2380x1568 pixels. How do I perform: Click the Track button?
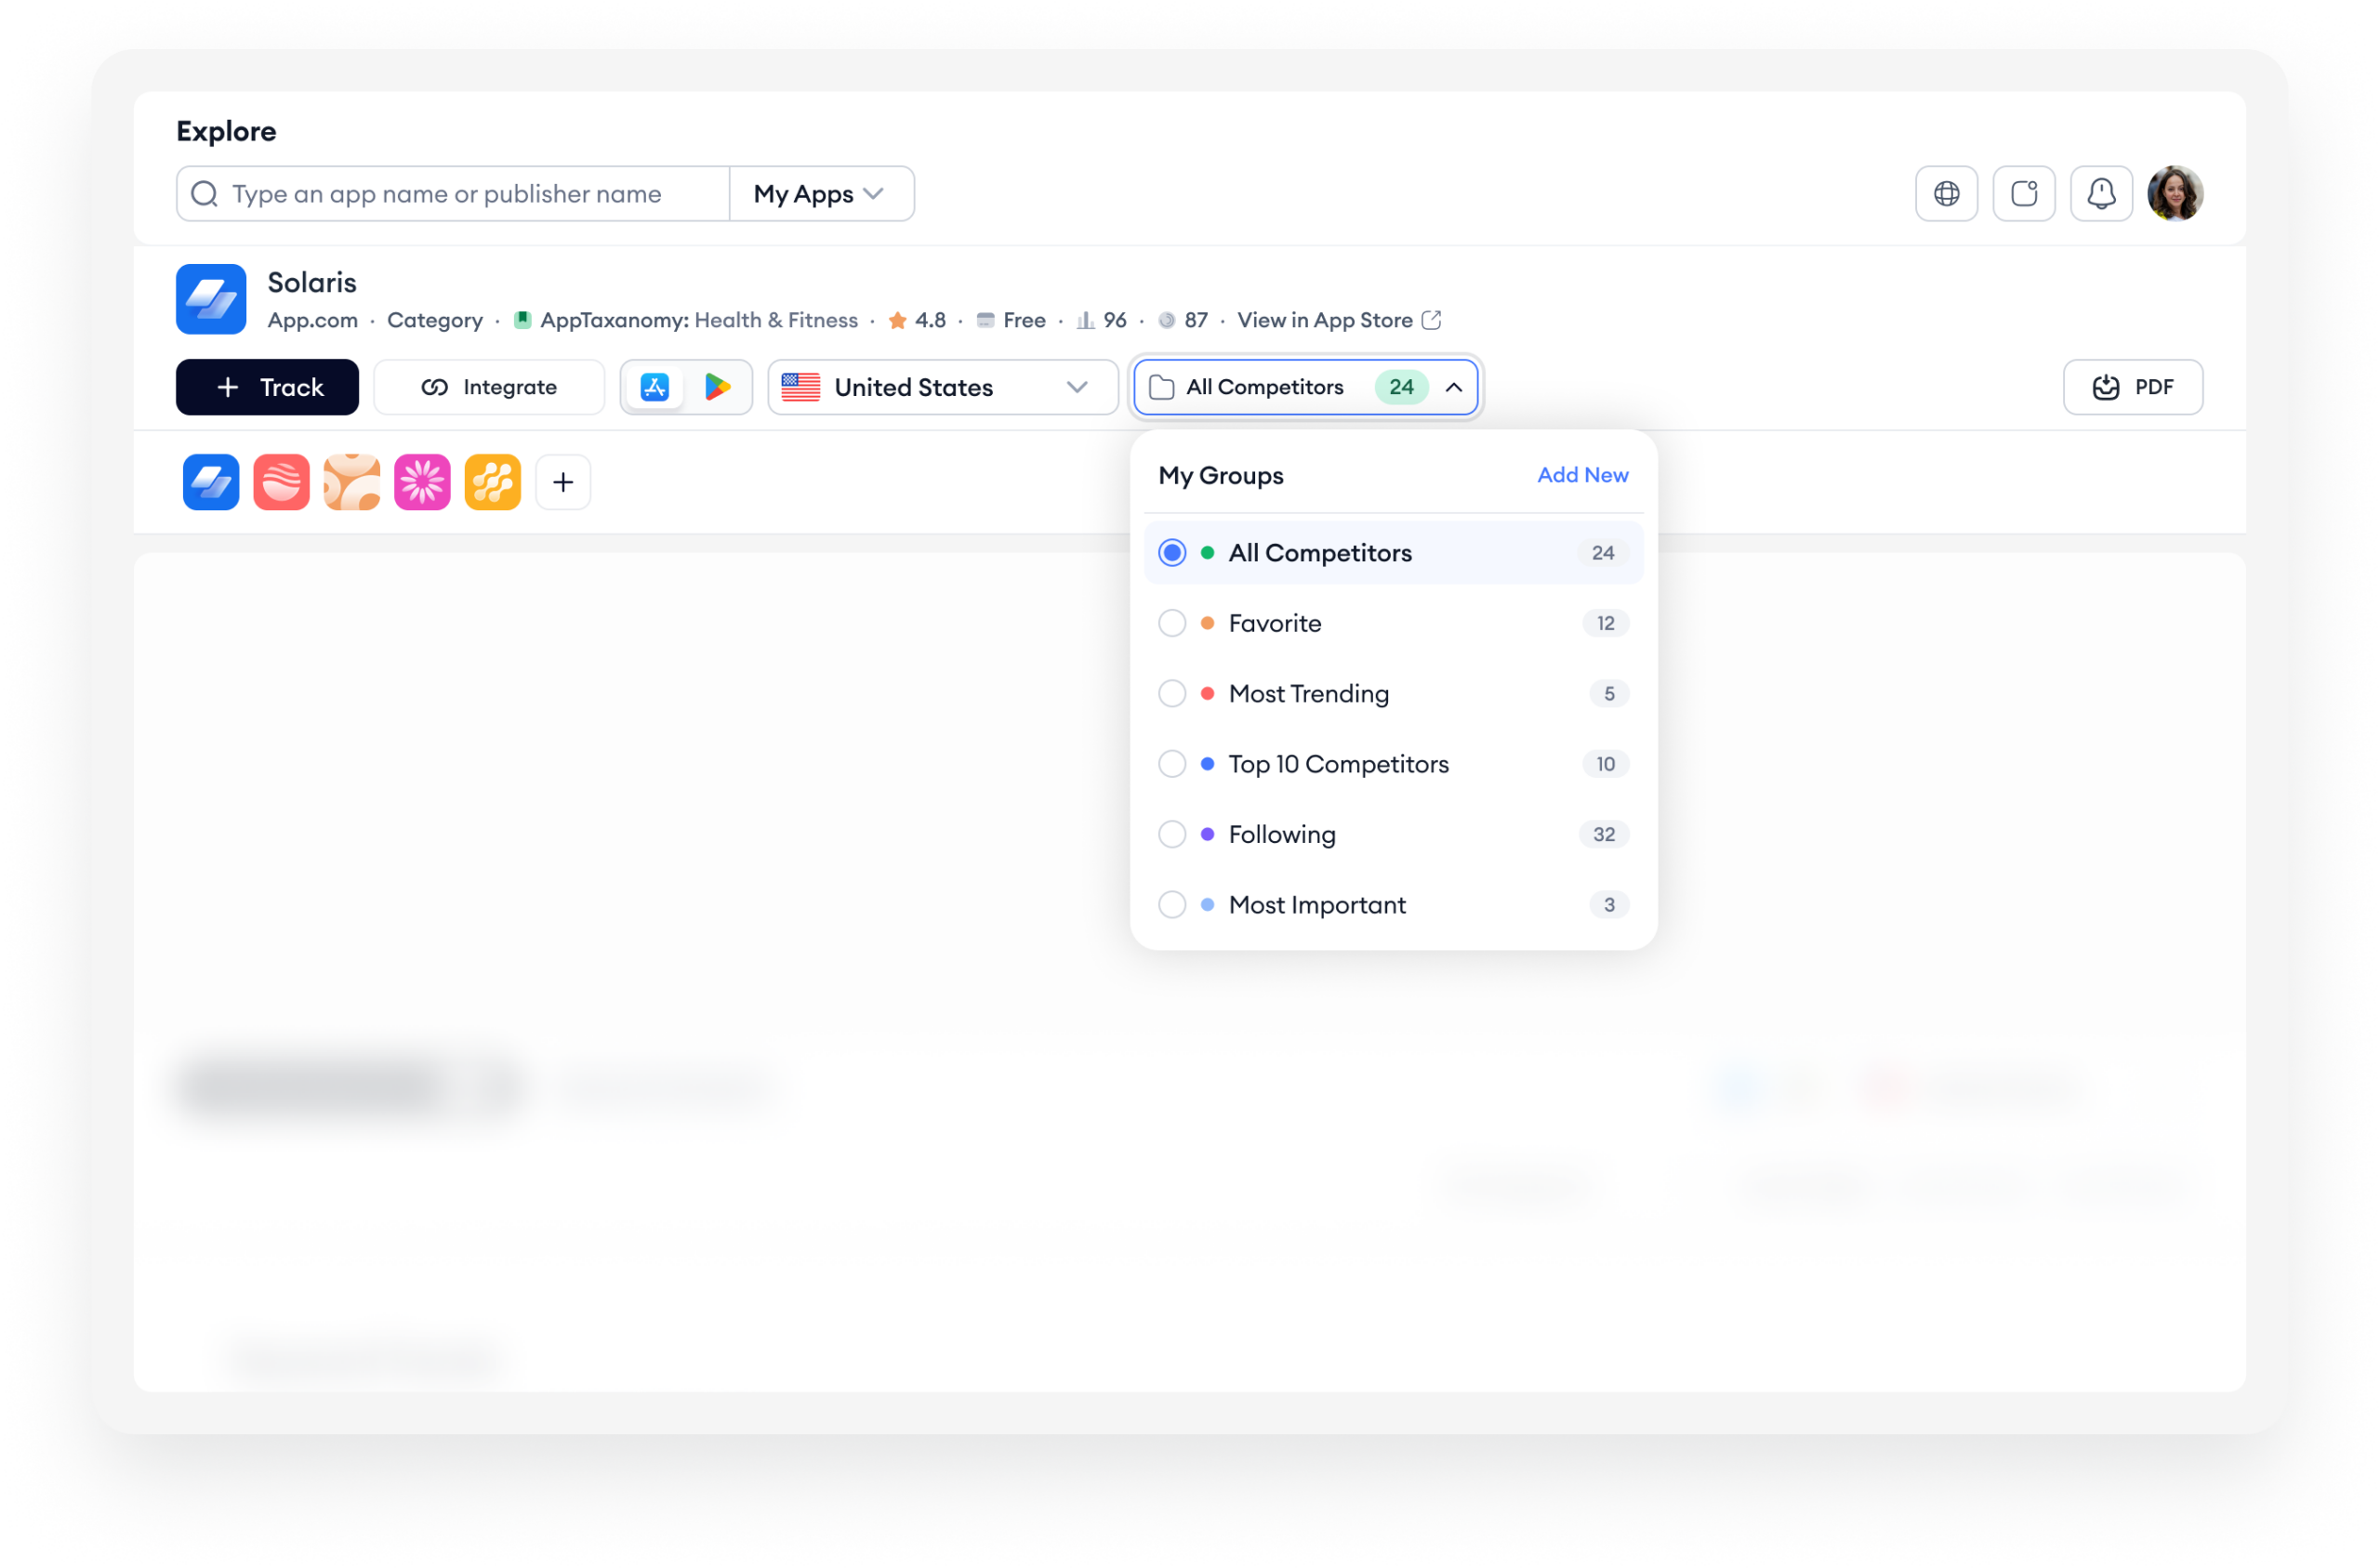[x=267, y=387]
